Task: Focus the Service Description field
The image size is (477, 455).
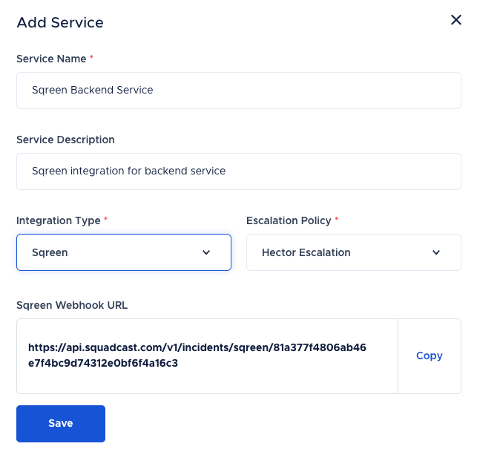Action: pyautogui.click(x=239, y=171)
